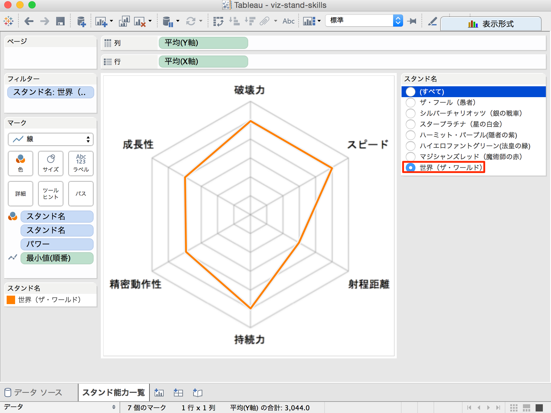Select マジシャンズレッド radio option
This screenshot has height=413, width=551.
coord(411,157)
